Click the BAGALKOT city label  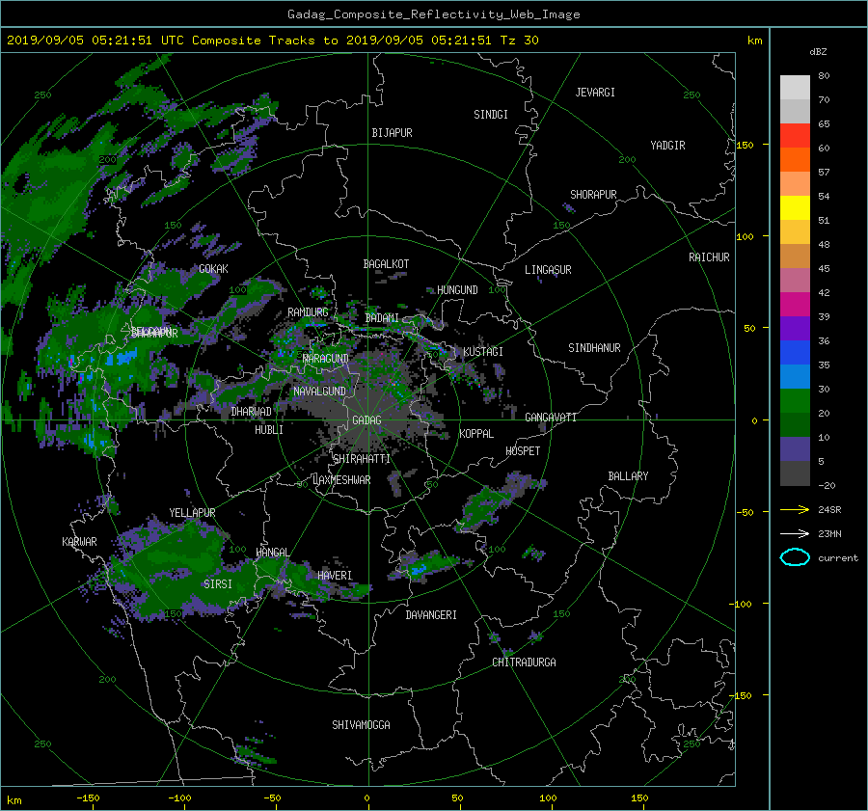(386, 264)
